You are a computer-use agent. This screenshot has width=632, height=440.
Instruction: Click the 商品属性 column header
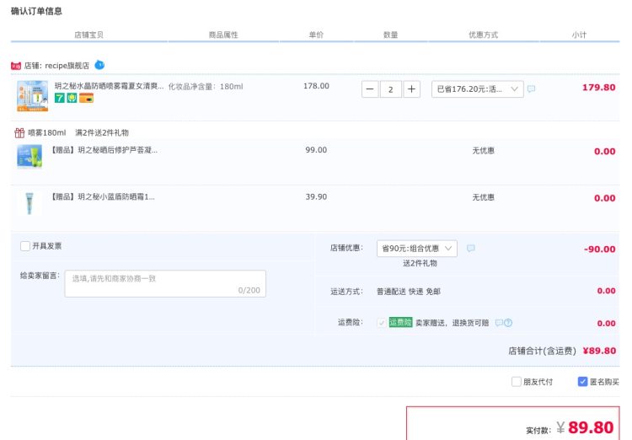pyautogui.click(x=223, y=35)
